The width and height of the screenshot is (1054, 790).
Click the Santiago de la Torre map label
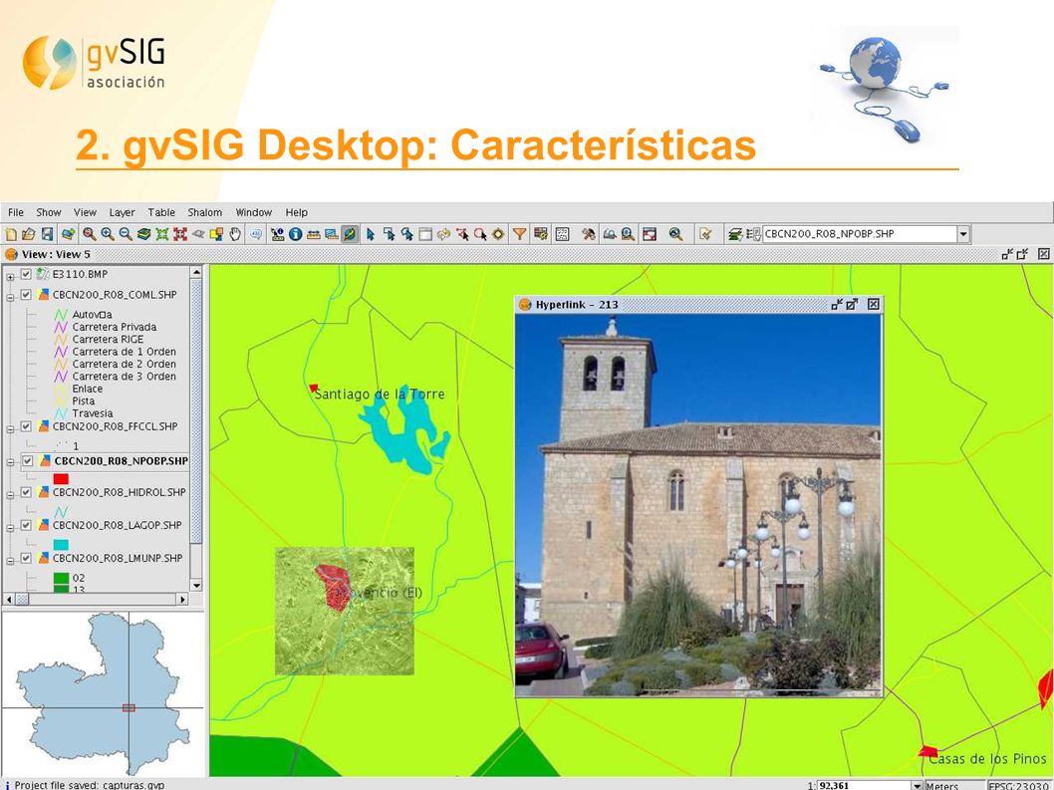(x=380, y=394)
